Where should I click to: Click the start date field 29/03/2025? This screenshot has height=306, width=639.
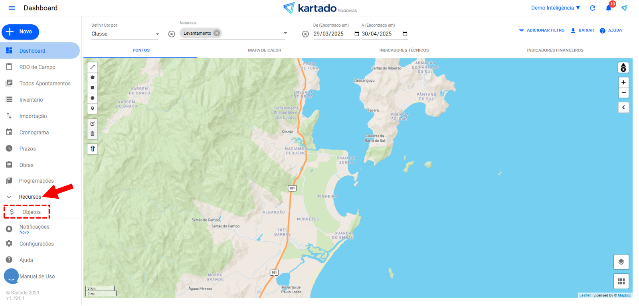coord(333,34)
